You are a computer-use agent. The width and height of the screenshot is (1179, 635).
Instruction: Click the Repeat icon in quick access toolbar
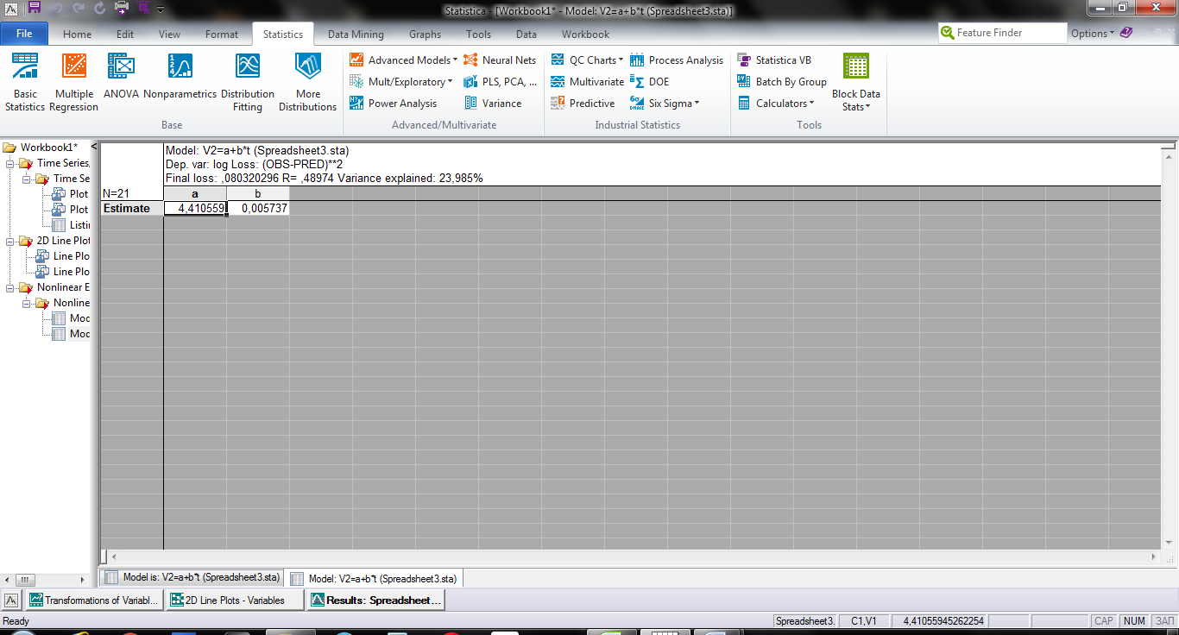click(x=98, y=9)
